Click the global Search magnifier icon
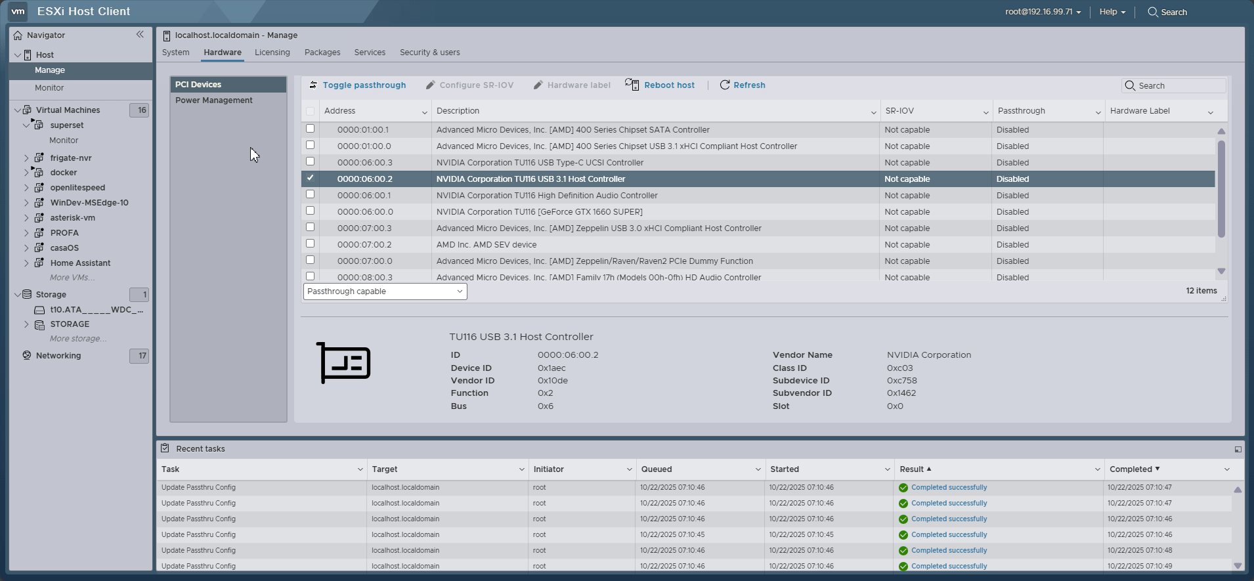This screenshot has width=1254, height=581. 1152,12
